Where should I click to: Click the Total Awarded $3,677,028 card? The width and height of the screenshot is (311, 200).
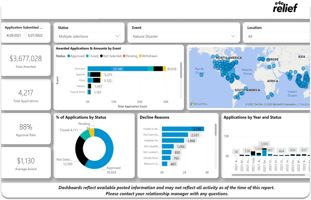coord(25,61)
